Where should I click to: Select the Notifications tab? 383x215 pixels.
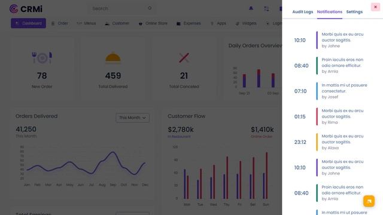330,12
